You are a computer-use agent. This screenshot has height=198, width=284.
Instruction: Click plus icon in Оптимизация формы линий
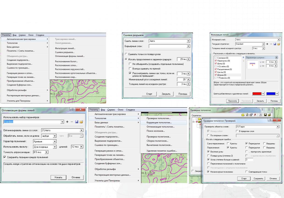[x=67, y=122]
